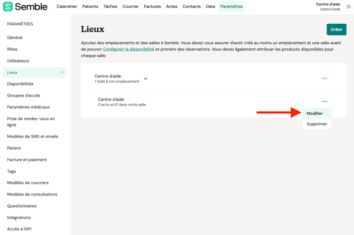
Task: Expand the Lieux sidebar arrow
Action: click(x=62, y=72)
